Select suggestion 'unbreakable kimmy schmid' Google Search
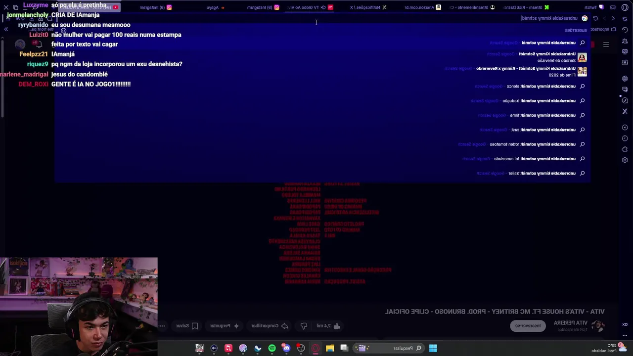 pos(322,43)
